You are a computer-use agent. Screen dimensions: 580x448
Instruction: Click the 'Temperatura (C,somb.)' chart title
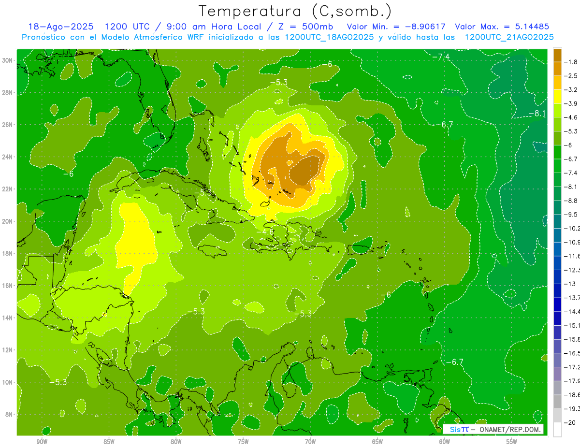(x=295, y=11)
